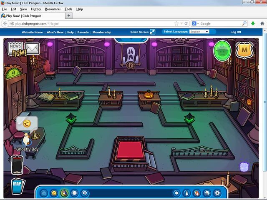Open the buddy list button
The width and height of the screenshot is (267, 200).
pyautogui.click(x=196, y=193)
